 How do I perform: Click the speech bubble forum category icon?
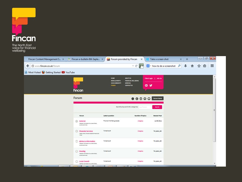tap(149, 99)
